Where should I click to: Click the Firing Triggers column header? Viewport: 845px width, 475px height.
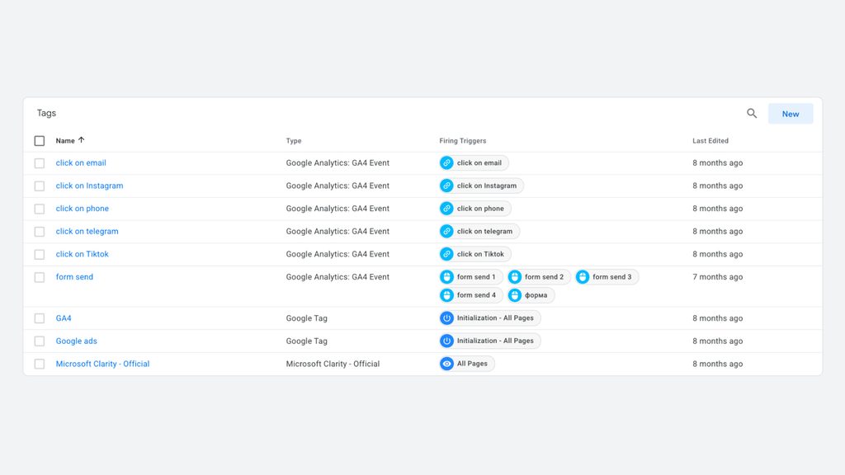pos(463,140)
